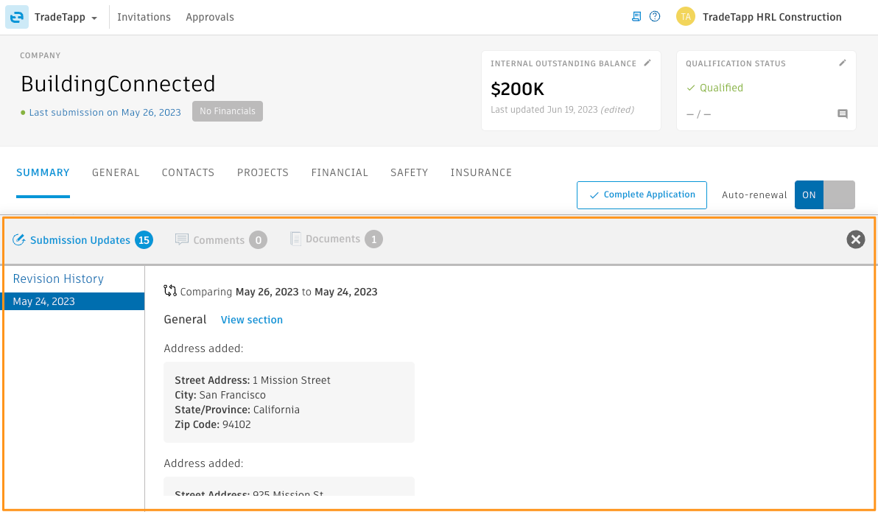This screenshot has width=878, height=512.
Task: Open the Approvals page
Action: click(x=210, y=18)
